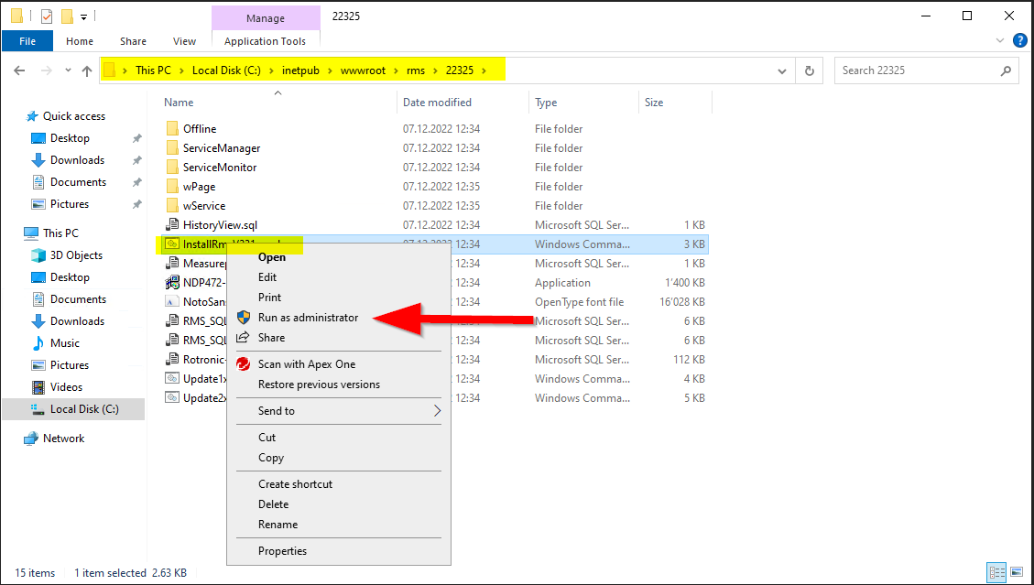Select the Application Tools tab

265,41
